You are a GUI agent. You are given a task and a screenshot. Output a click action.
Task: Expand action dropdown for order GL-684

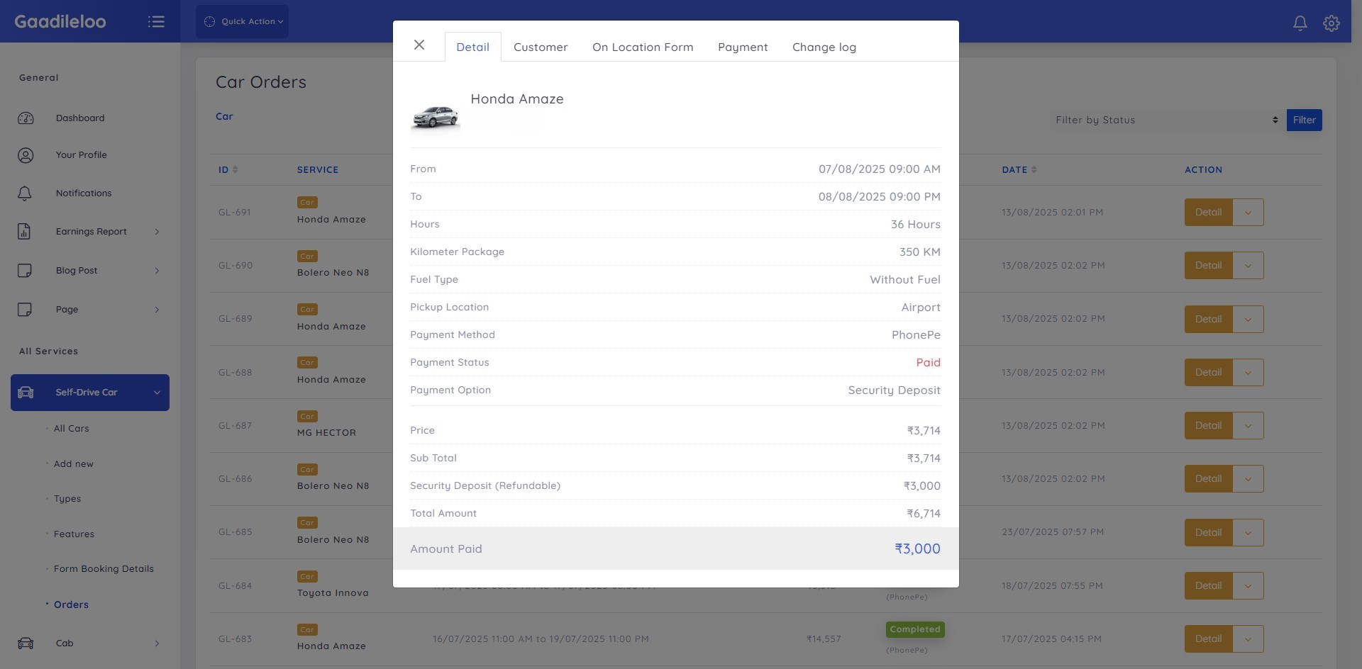1248,585
